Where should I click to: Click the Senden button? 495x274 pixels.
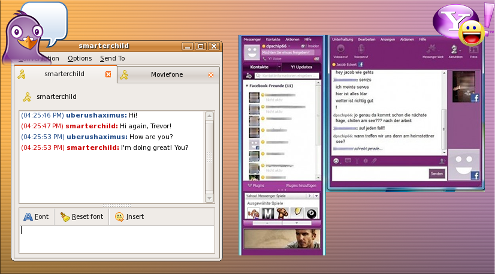(437, 174)
